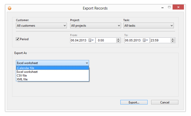Image resolution: width=191 pixels, height=116 pixels.
Task: Decrease the To time spinner
Action: (x=173, y=41)
